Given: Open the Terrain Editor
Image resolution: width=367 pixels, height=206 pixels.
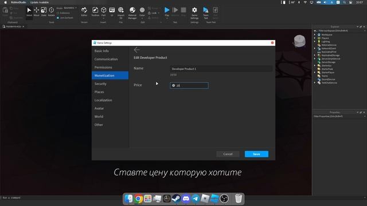Looking at the screenshot, I should [84, 11].
